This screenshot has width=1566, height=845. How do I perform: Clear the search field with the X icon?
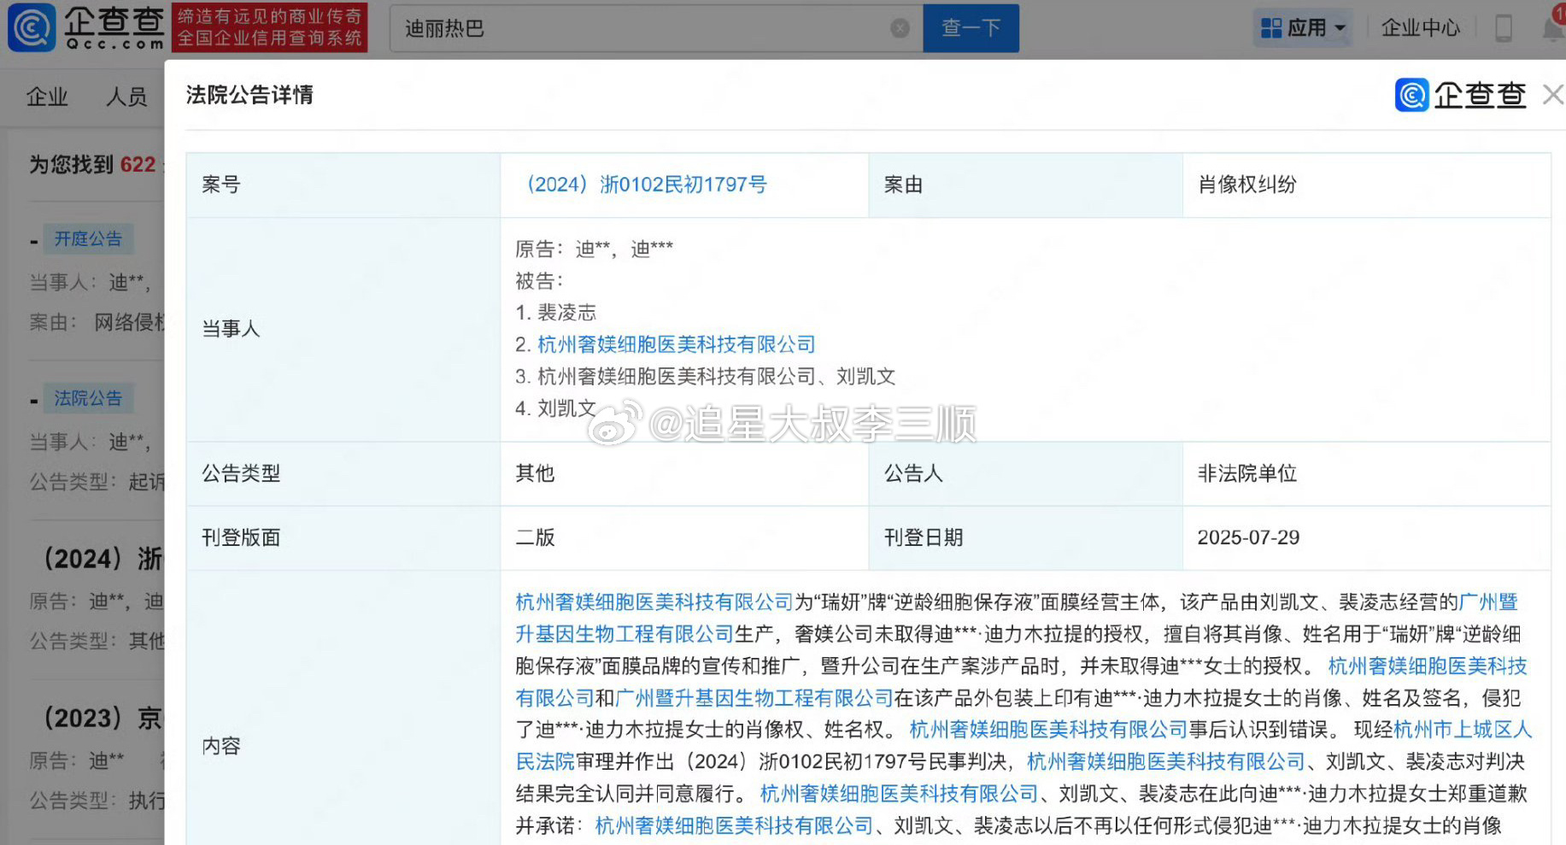click(x=900, y=28)
